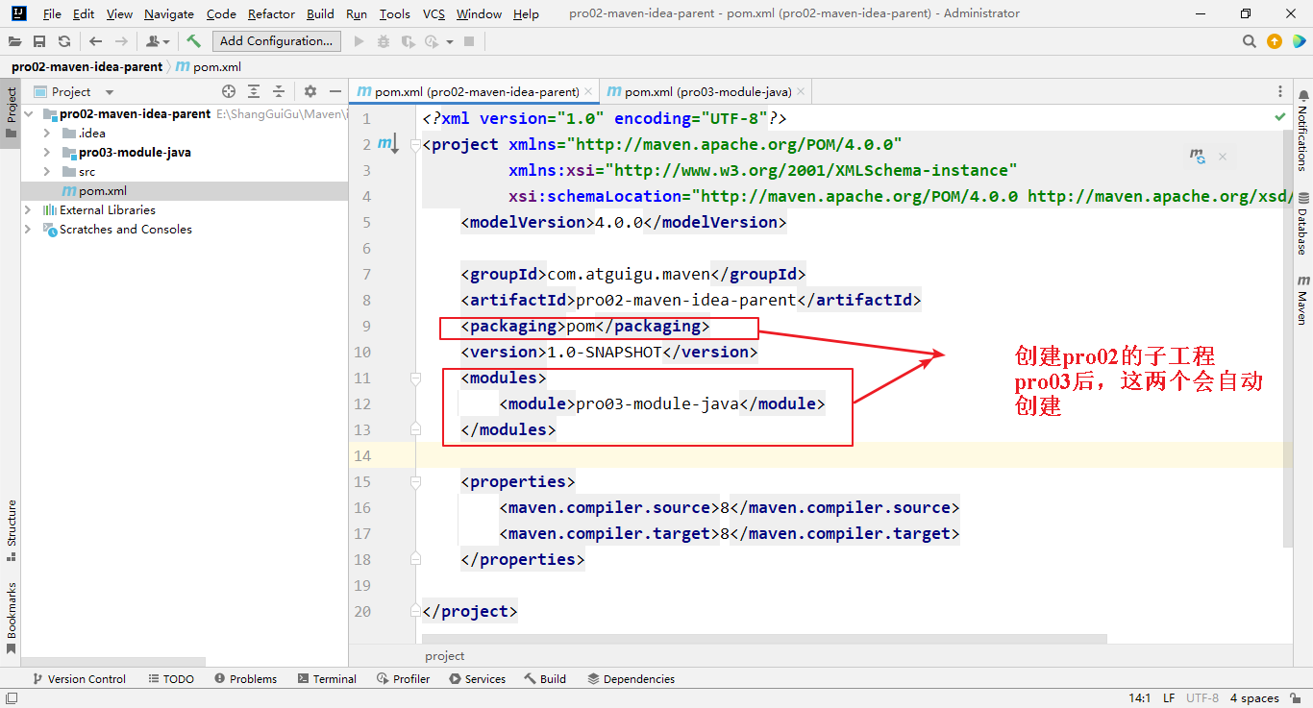Click the Load Maven Changes floating icon
Image resolution: width=1313 pixels, height=708 pixels.
pyautogui.click(x=1197, y=156)
